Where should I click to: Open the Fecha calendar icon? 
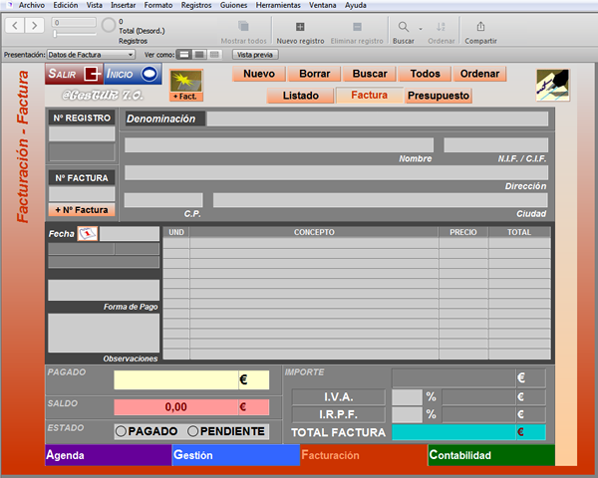(88, 233)
